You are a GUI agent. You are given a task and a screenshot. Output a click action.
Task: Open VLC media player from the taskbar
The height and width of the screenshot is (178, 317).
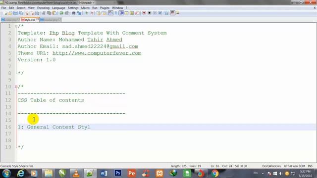click(76, 174)
